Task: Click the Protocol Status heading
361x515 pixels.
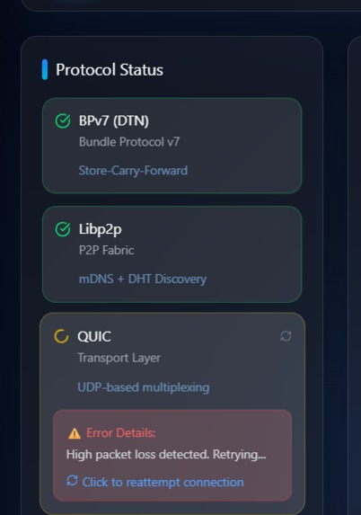Action: click(110, 69)
